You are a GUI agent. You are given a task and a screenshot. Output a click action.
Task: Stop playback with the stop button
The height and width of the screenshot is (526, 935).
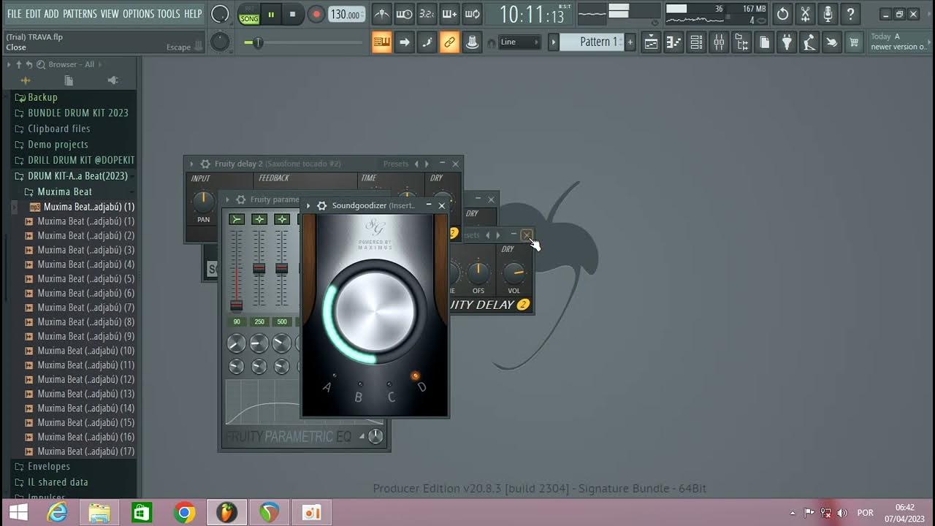click(x=293, y=14)
